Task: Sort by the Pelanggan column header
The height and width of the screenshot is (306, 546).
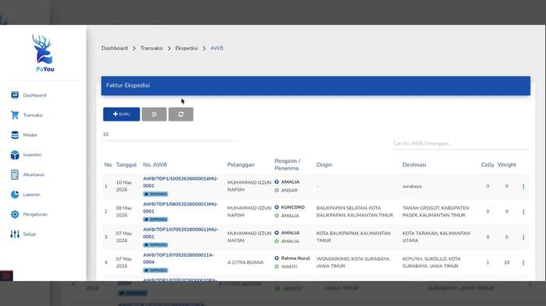Action: 241,165
